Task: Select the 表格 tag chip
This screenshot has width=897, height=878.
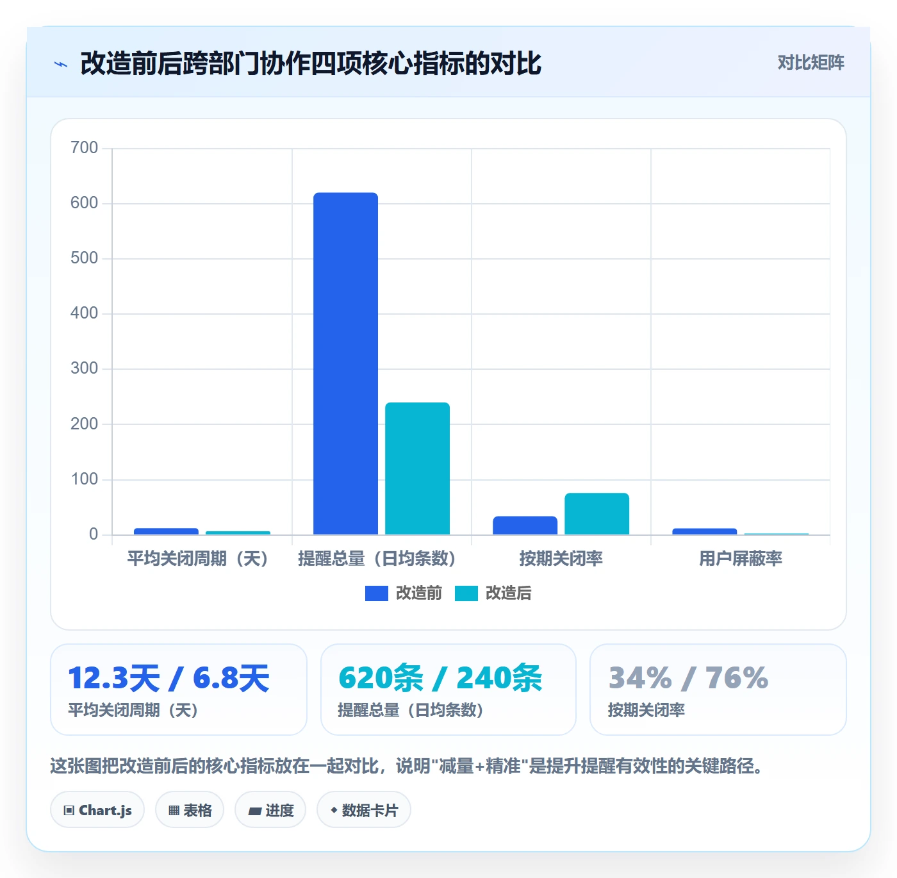Action: [x=190, y=810]
